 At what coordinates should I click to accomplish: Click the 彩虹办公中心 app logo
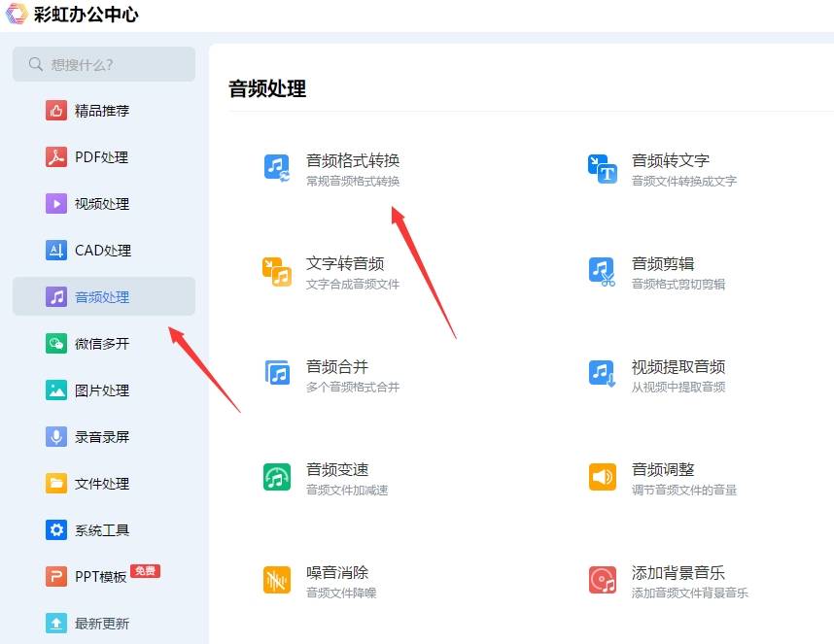(x=17, y=15)
